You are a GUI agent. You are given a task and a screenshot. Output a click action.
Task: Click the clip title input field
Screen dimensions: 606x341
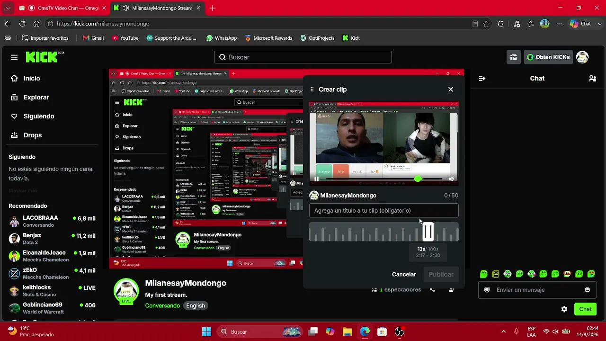(x=384, y=211)
